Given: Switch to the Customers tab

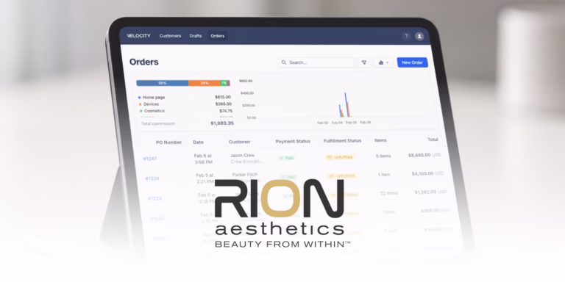Looking at the screenshot, I should click(170, 36).
